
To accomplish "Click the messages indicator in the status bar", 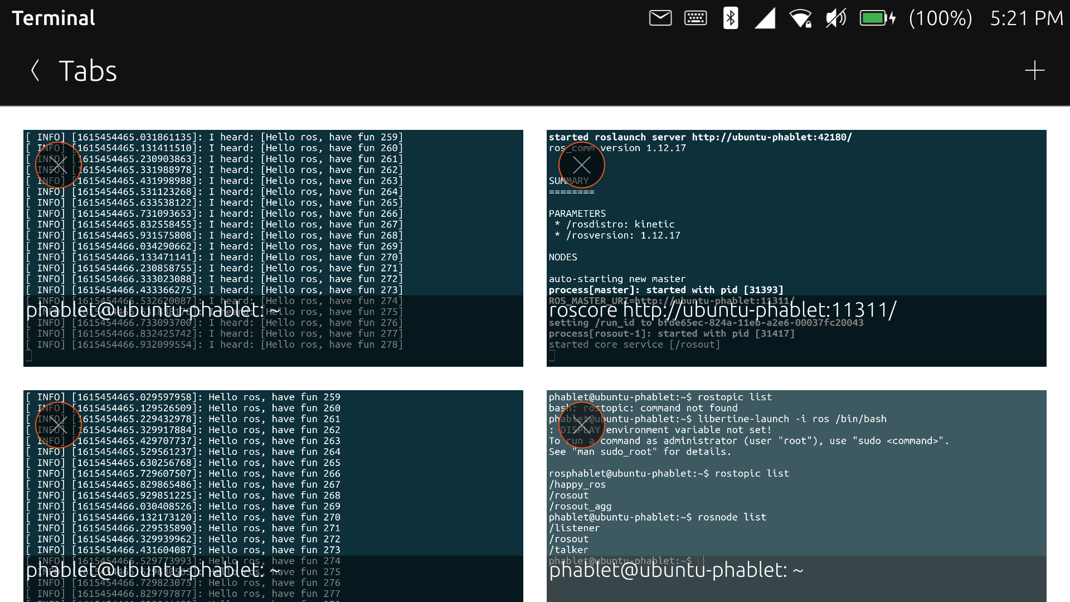I will 660,18.
